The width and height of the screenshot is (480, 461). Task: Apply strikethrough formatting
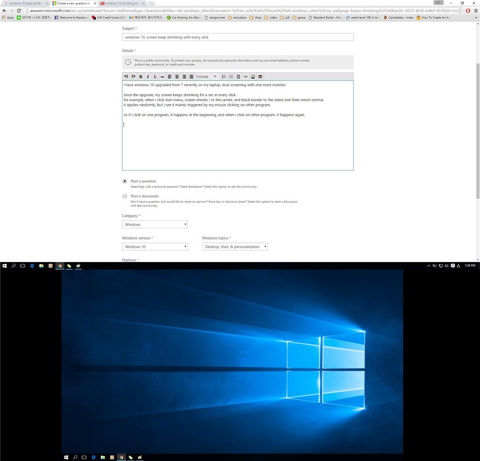click(162, 77)
